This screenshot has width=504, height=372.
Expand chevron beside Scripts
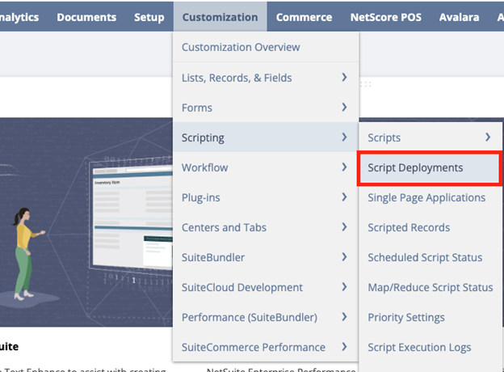(488, 137)
